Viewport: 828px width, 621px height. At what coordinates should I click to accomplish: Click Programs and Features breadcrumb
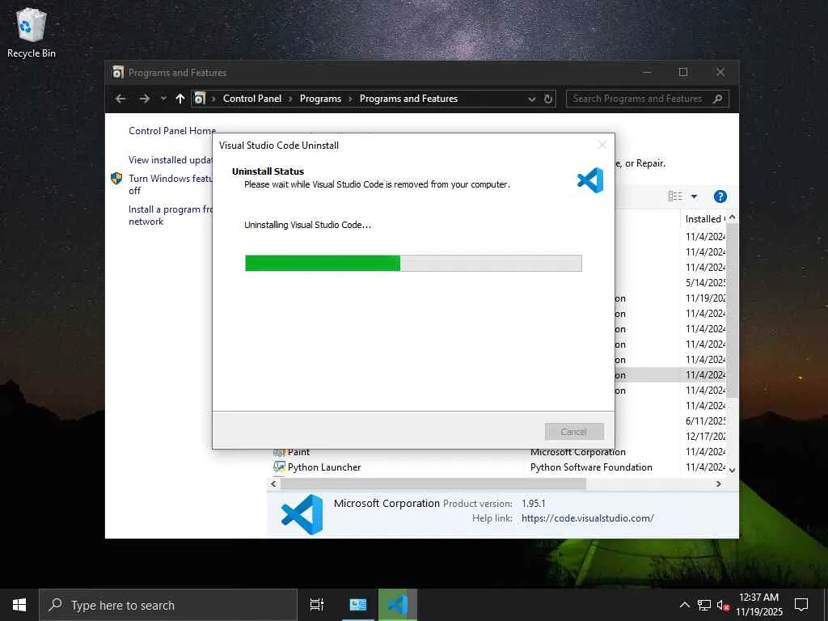point(408,99)
